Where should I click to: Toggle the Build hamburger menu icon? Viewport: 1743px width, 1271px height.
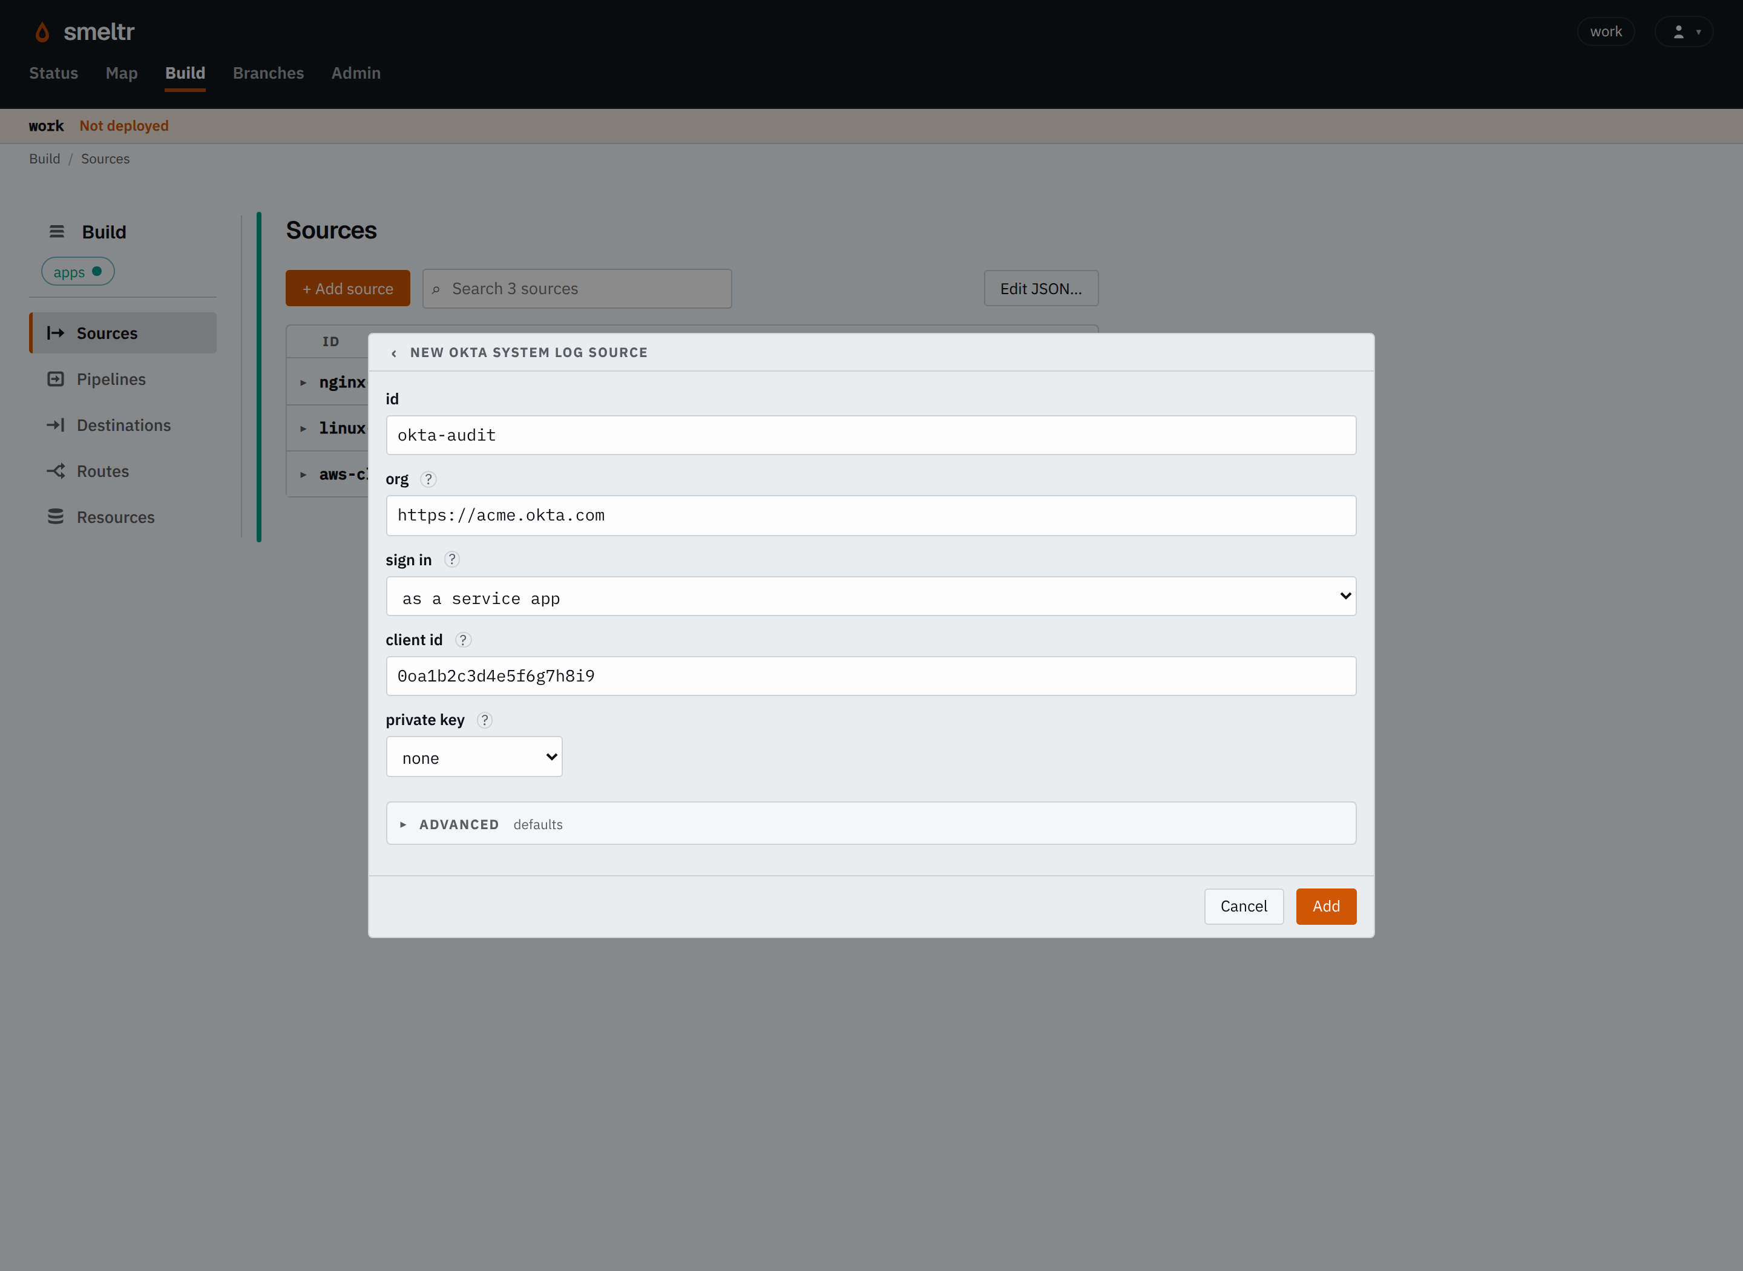pos(57,232)
